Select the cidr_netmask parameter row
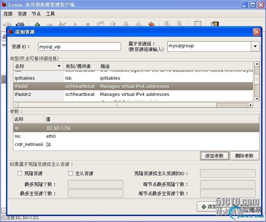Image resolution: width=266 pixels, height=222 pixels. tap(136, 144)
